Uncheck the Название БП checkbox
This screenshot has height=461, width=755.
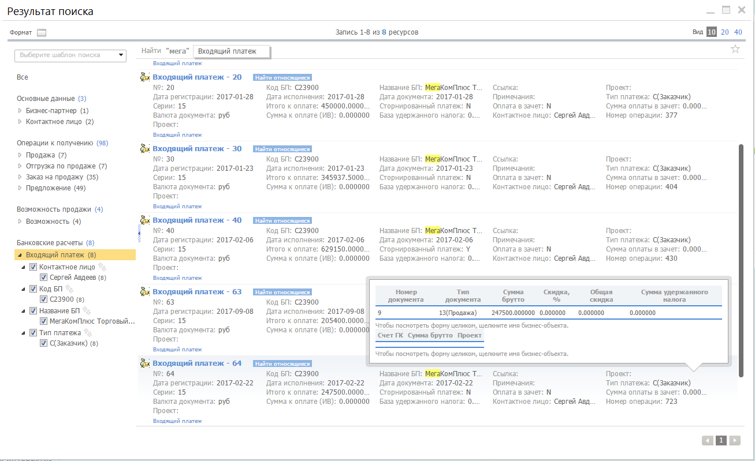point(33,311)
